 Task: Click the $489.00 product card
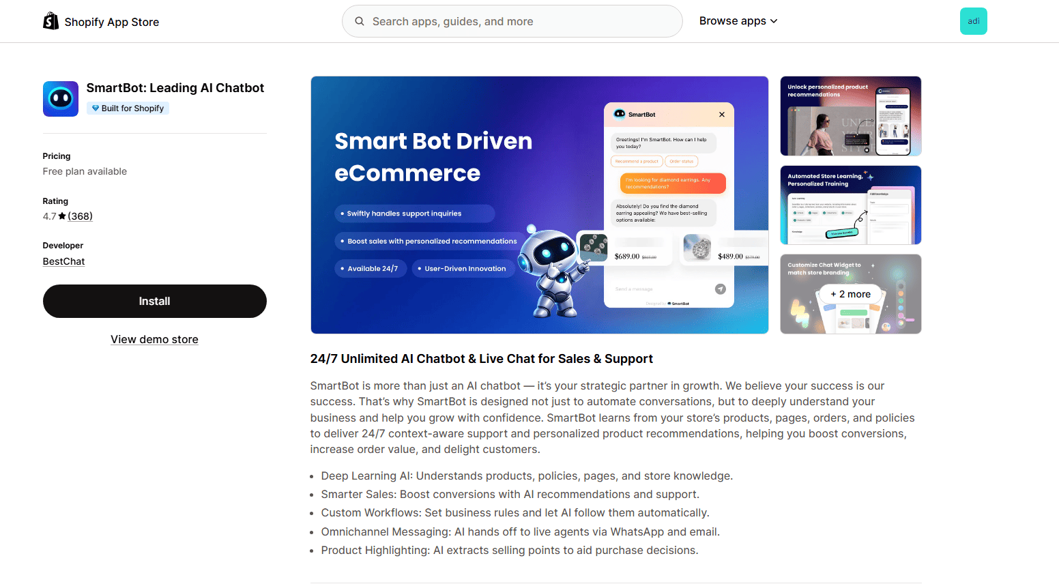(723, 249)
